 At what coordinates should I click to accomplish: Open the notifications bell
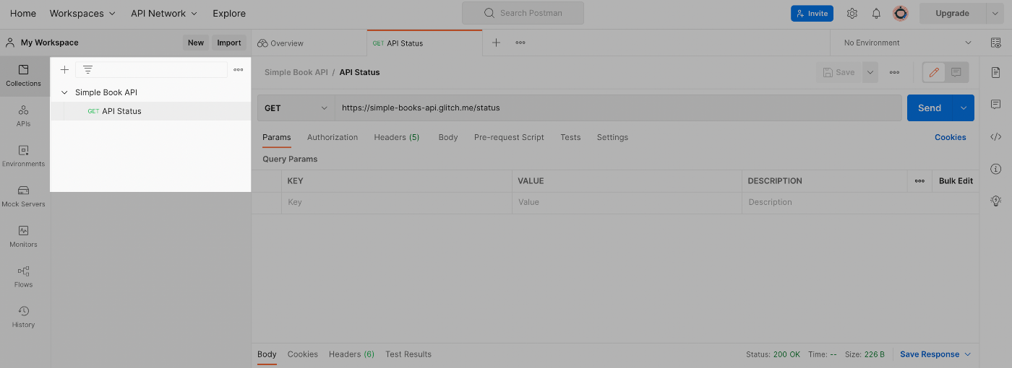point(876,14)
